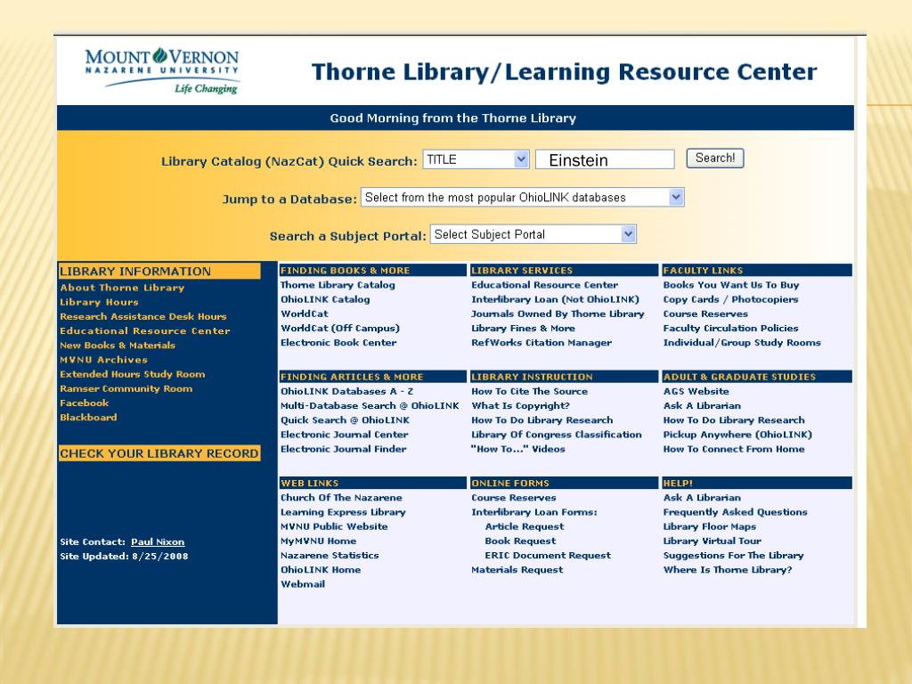Screen dimensions: 912x684
Task: Click Check Your Library Record heading
Action: 159,453
